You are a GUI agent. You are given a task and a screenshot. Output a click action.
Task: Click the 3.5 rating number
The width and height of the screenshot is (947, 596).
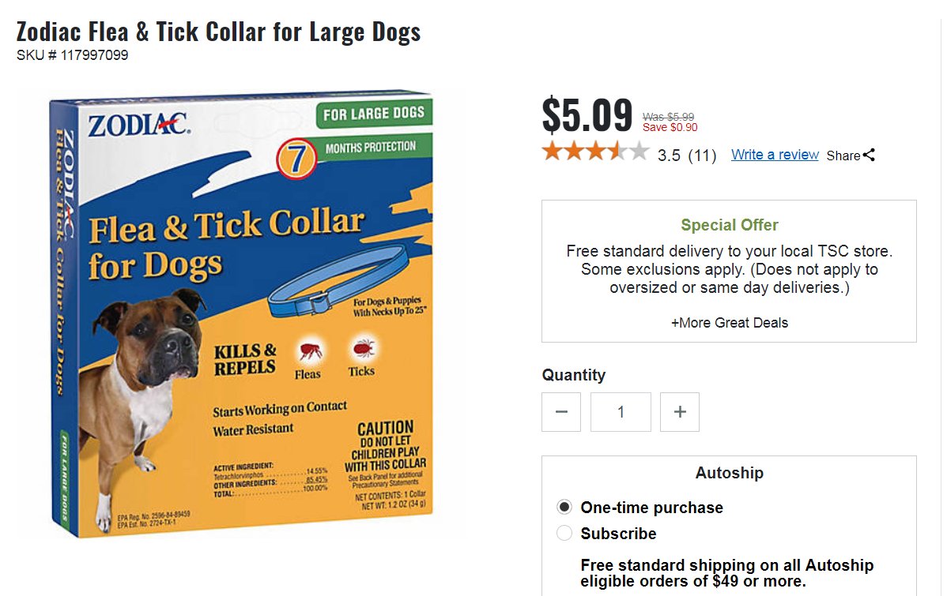pyautogui.click(x=669, y=156)
